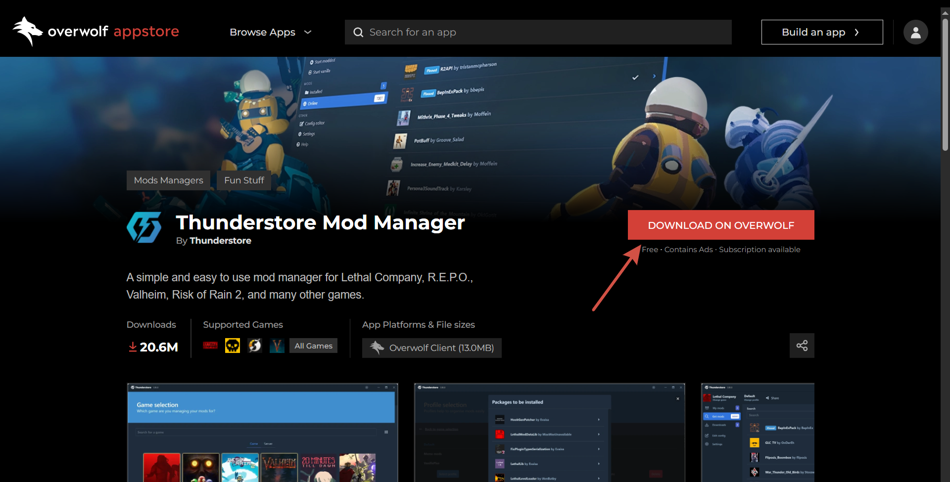This screenshot has height=482, width=950.
Task: Expand the Browse Apps dropdown
Action: click(271, 32)
